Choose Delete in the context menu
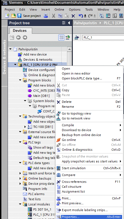Viewport: 124px width, 219px height. pyautogui.click(x=89, y=102)
